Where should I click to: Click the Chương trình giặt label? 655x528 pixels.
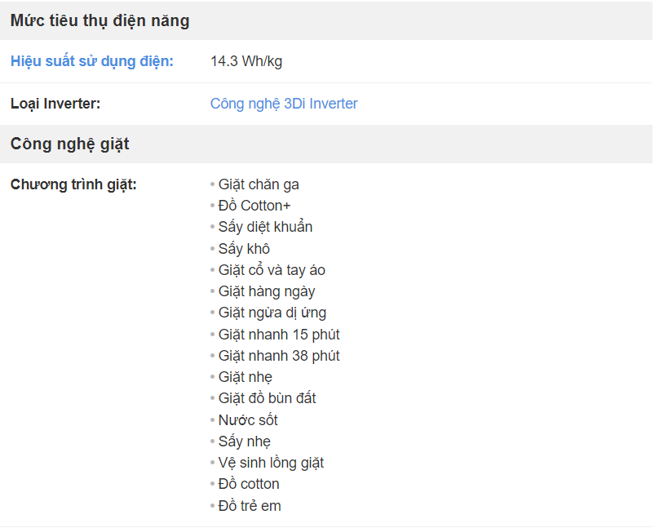(73, 184)
